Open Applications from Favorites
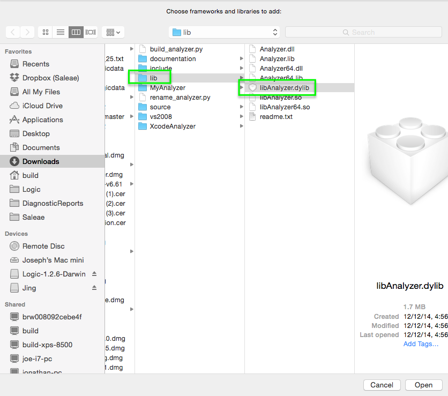Viewport: 448px width, 396px height. pyautogui.click(x=42, y=119)
